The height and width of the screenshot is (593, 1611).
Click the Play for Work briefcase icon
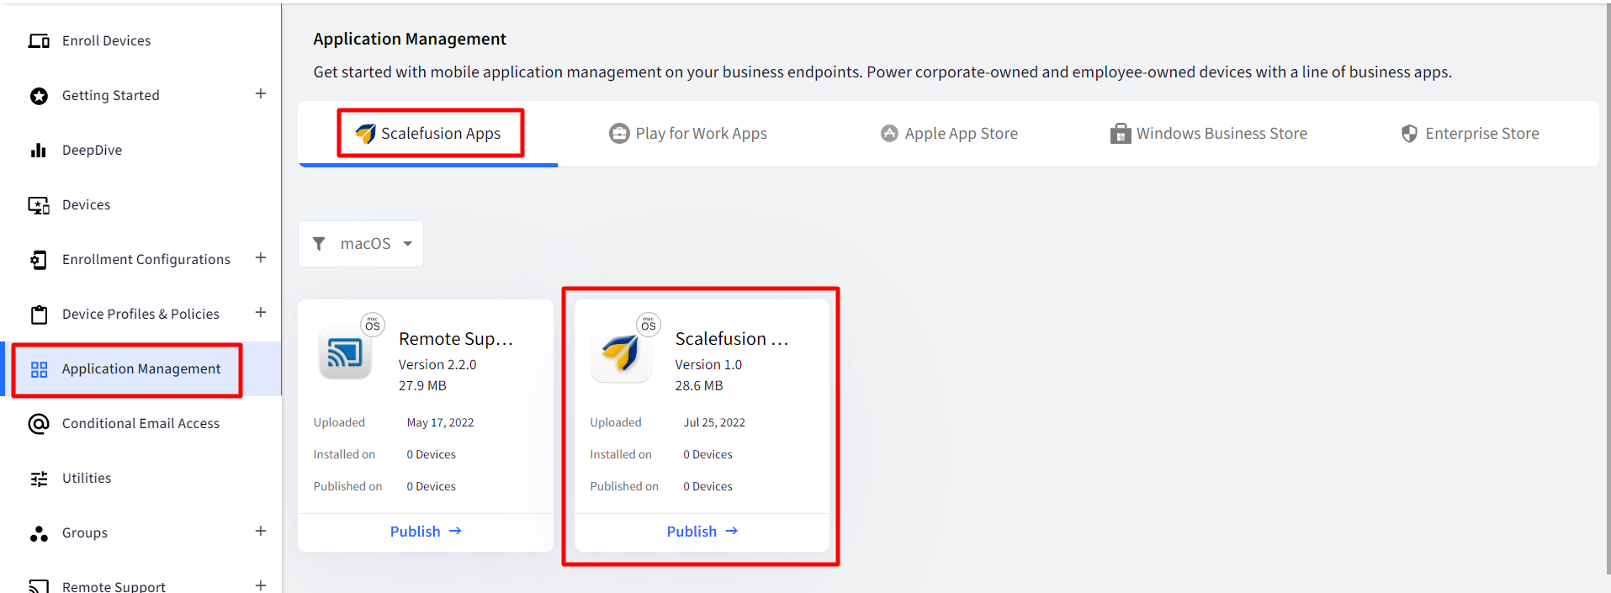619,134
